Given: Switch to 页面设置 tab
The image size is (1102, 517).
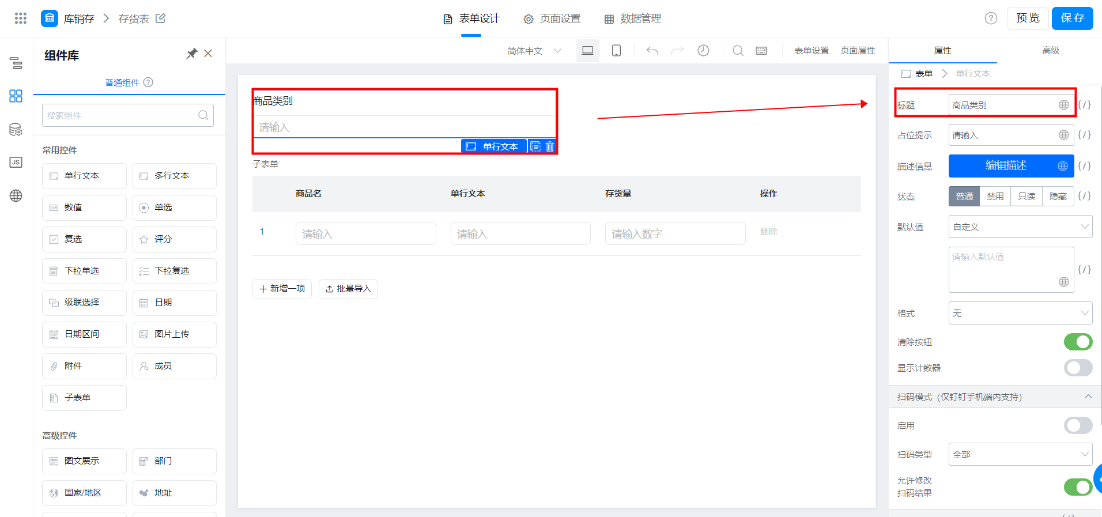Looking at the screenshot, I should click(x=552, y=18).
